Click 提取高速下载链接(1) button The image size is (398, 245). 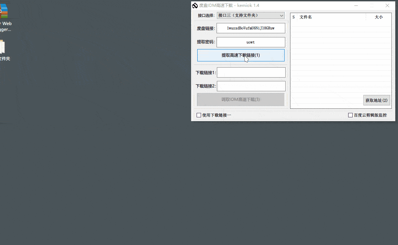coord(241,55)
